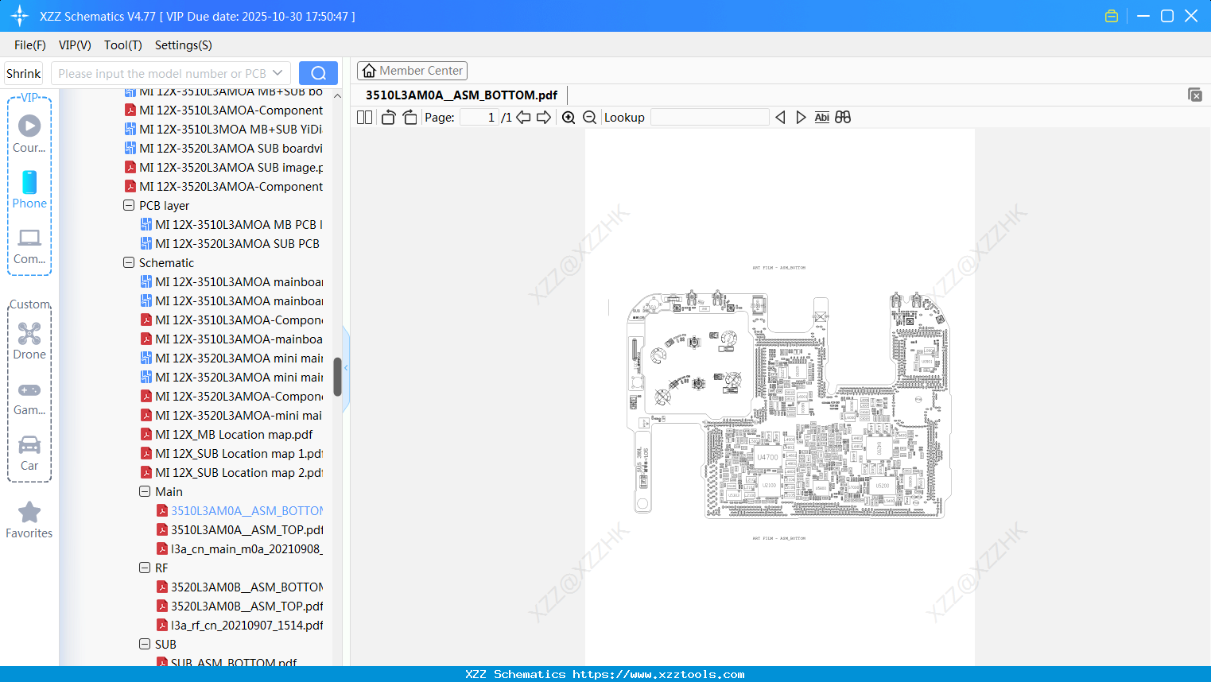Click the Member Center button
Viewport: 1211px width, 682px height.
tap(412, 70)
